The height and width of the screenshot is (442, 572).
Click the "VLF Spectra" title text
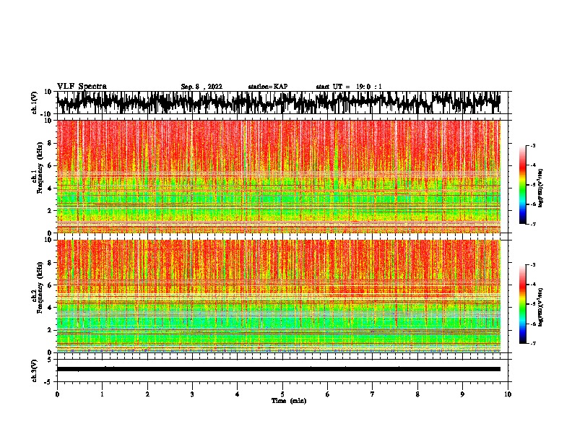(x=82, y=87)
